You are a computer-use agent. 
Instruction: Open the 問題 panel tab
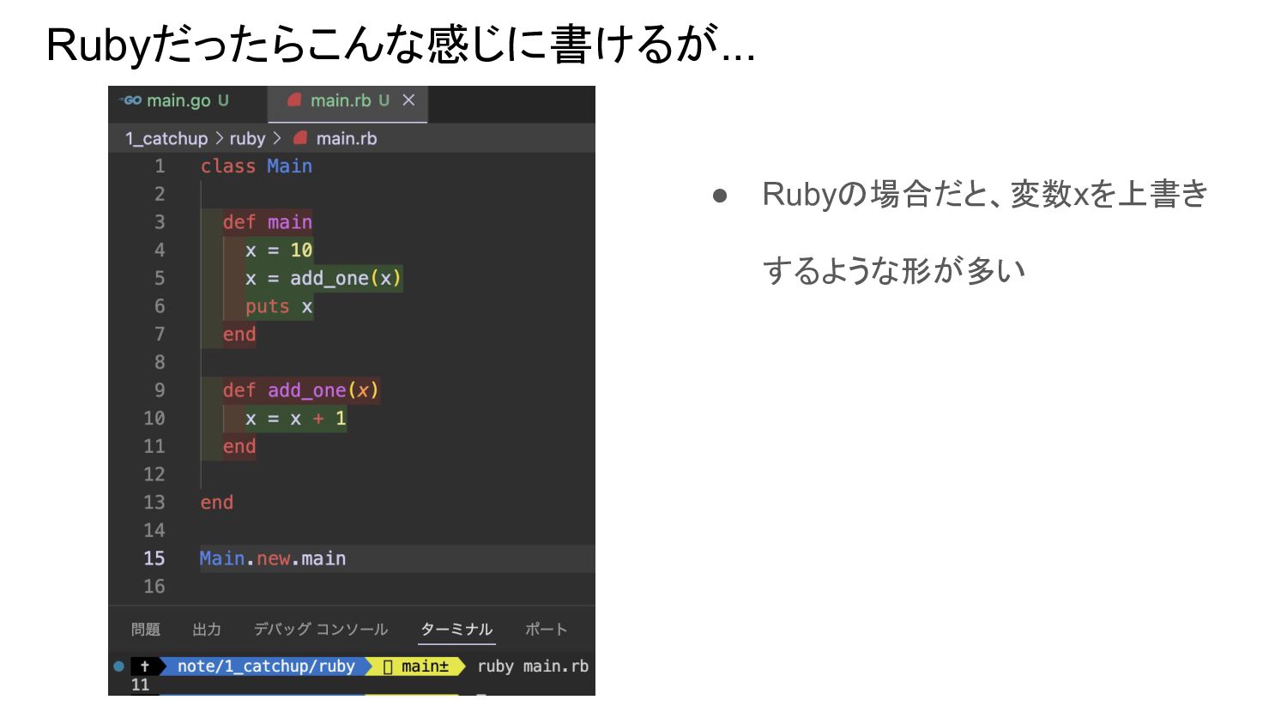[146, 630]
